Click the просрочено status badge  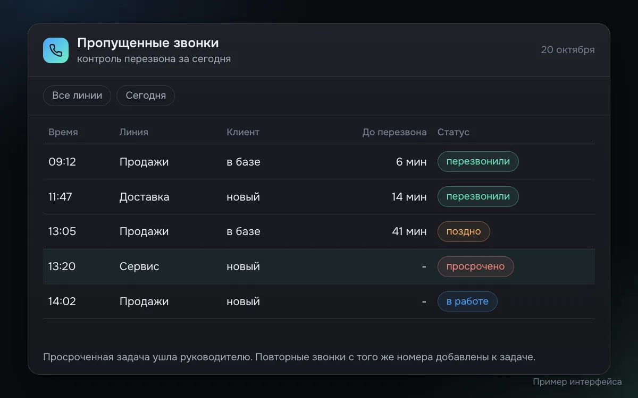click(476, 266)
